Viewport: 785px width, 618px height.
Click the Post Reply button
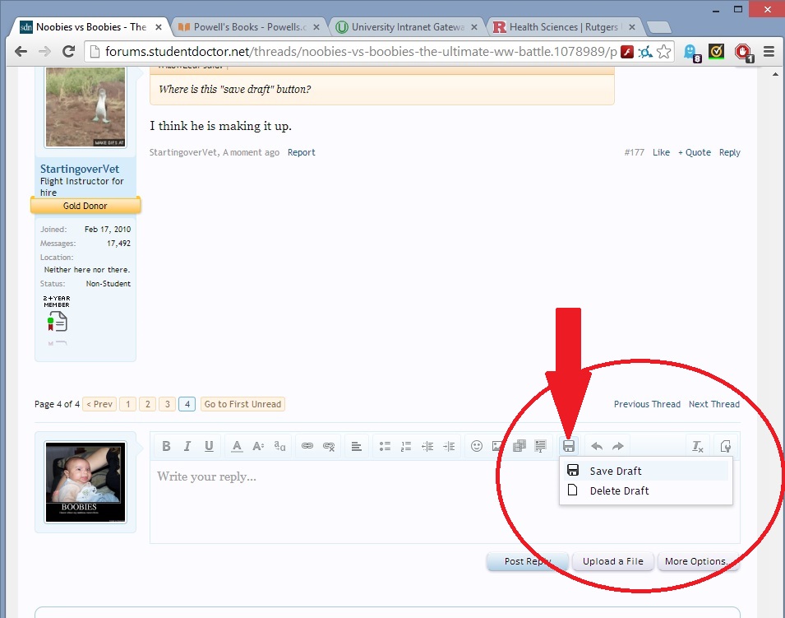[528, 561]
